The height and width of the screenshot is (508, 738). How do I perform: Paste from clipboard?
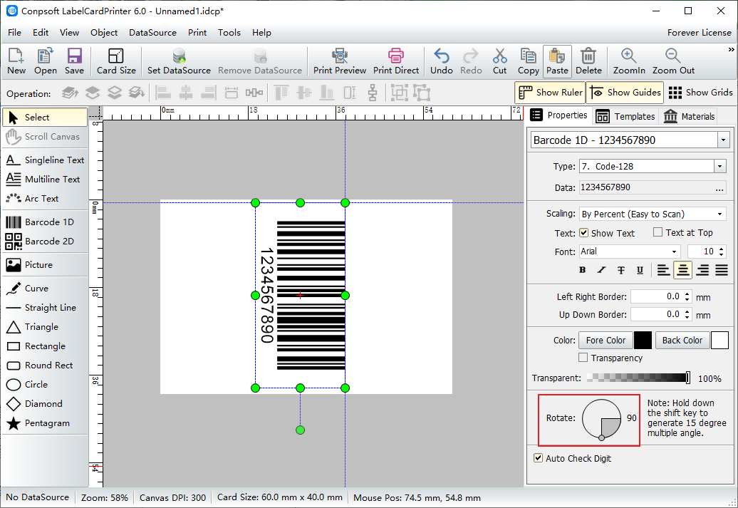click(x=557, y=61)
